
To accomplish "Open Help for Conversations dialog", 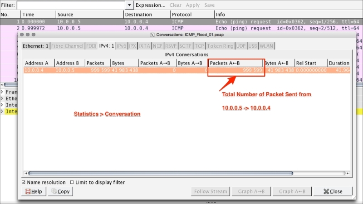I will 34,191.
